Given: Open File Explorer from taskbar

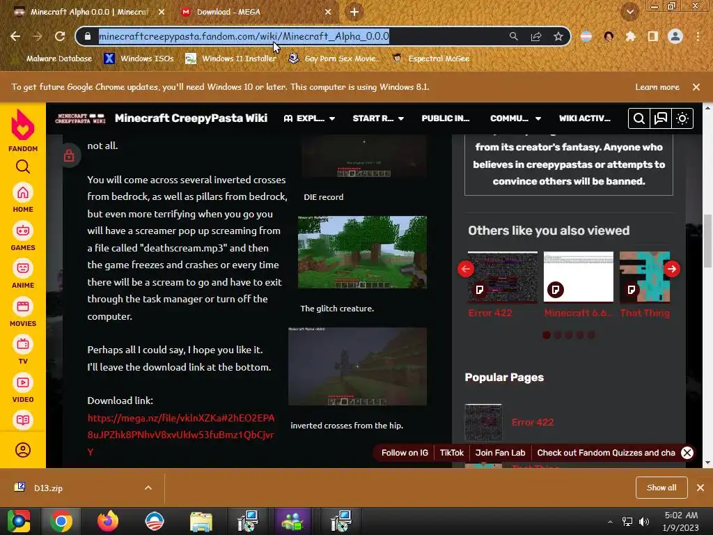Looking at the screenshot, I should click(x=201, y=521).
